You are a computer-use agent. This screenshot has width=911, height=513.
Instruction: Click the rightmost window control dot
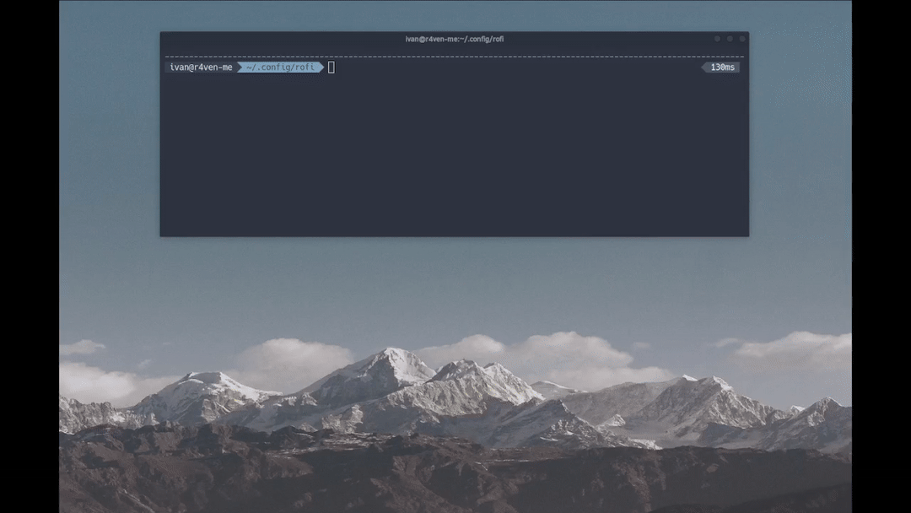[742, 39]
